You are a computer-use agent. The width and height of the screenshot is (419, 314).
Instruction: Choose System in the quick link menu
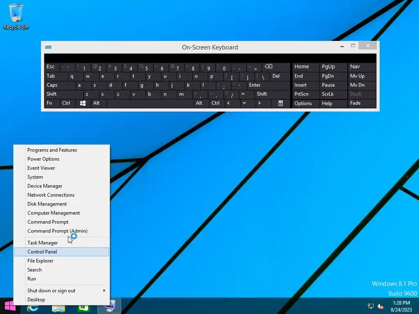tap(61, 177)
